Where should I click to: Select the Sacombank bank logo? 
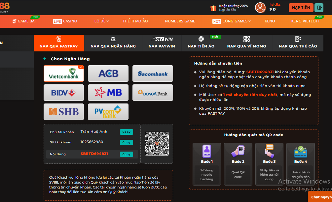click(x=153, y=73)
